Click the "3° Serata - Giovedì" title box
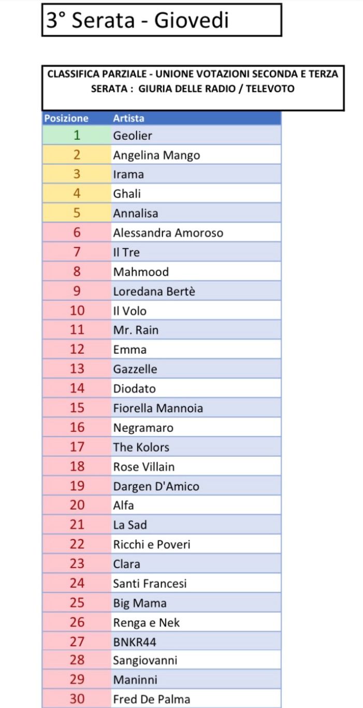Viewport: 363px width, 708px height. point(161,20)
